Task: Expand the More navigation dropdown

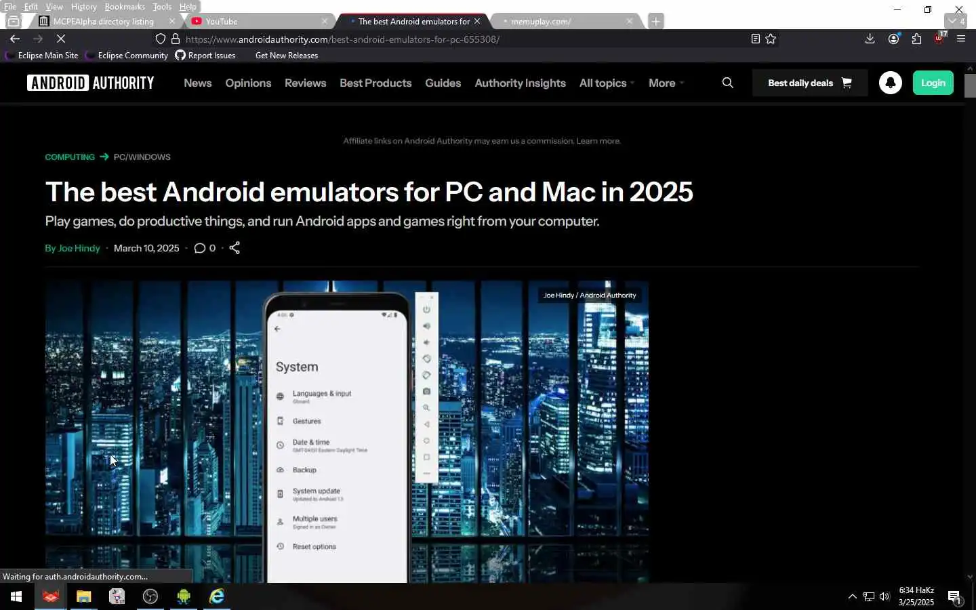Action: click(x=666, y=83)
